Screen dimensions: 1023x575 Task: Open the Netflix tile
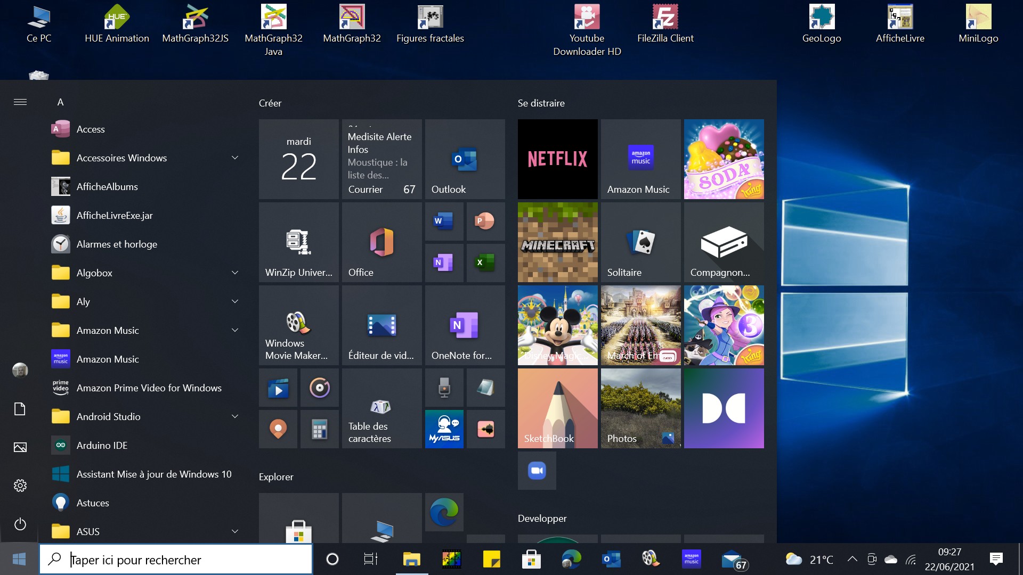[x=557, y=159]
